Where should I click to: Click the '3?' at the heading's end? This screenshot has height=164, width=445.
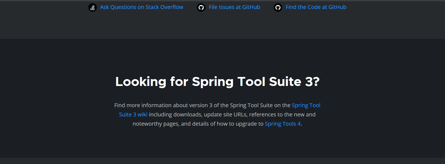pyautogui.click(x=312, y=82)
